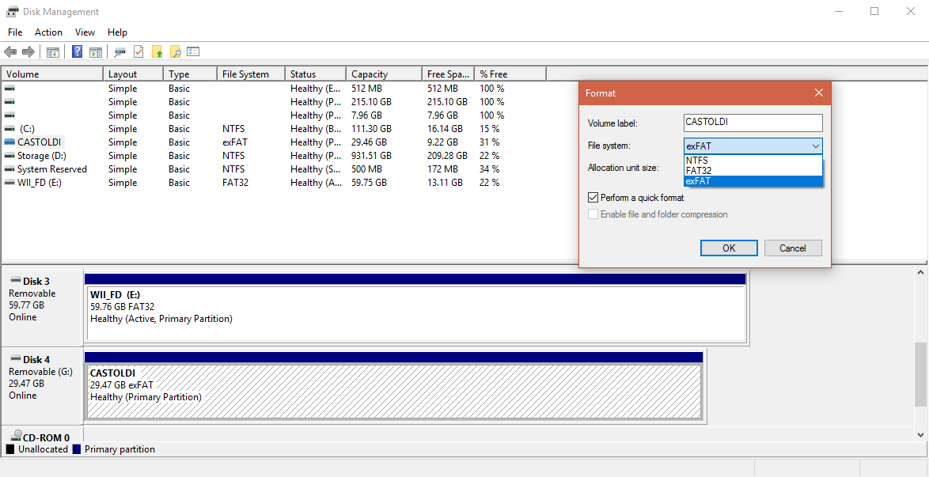This screenshot has width=929, height=477.
Task: Open the View menu
Action: point(85,32)
